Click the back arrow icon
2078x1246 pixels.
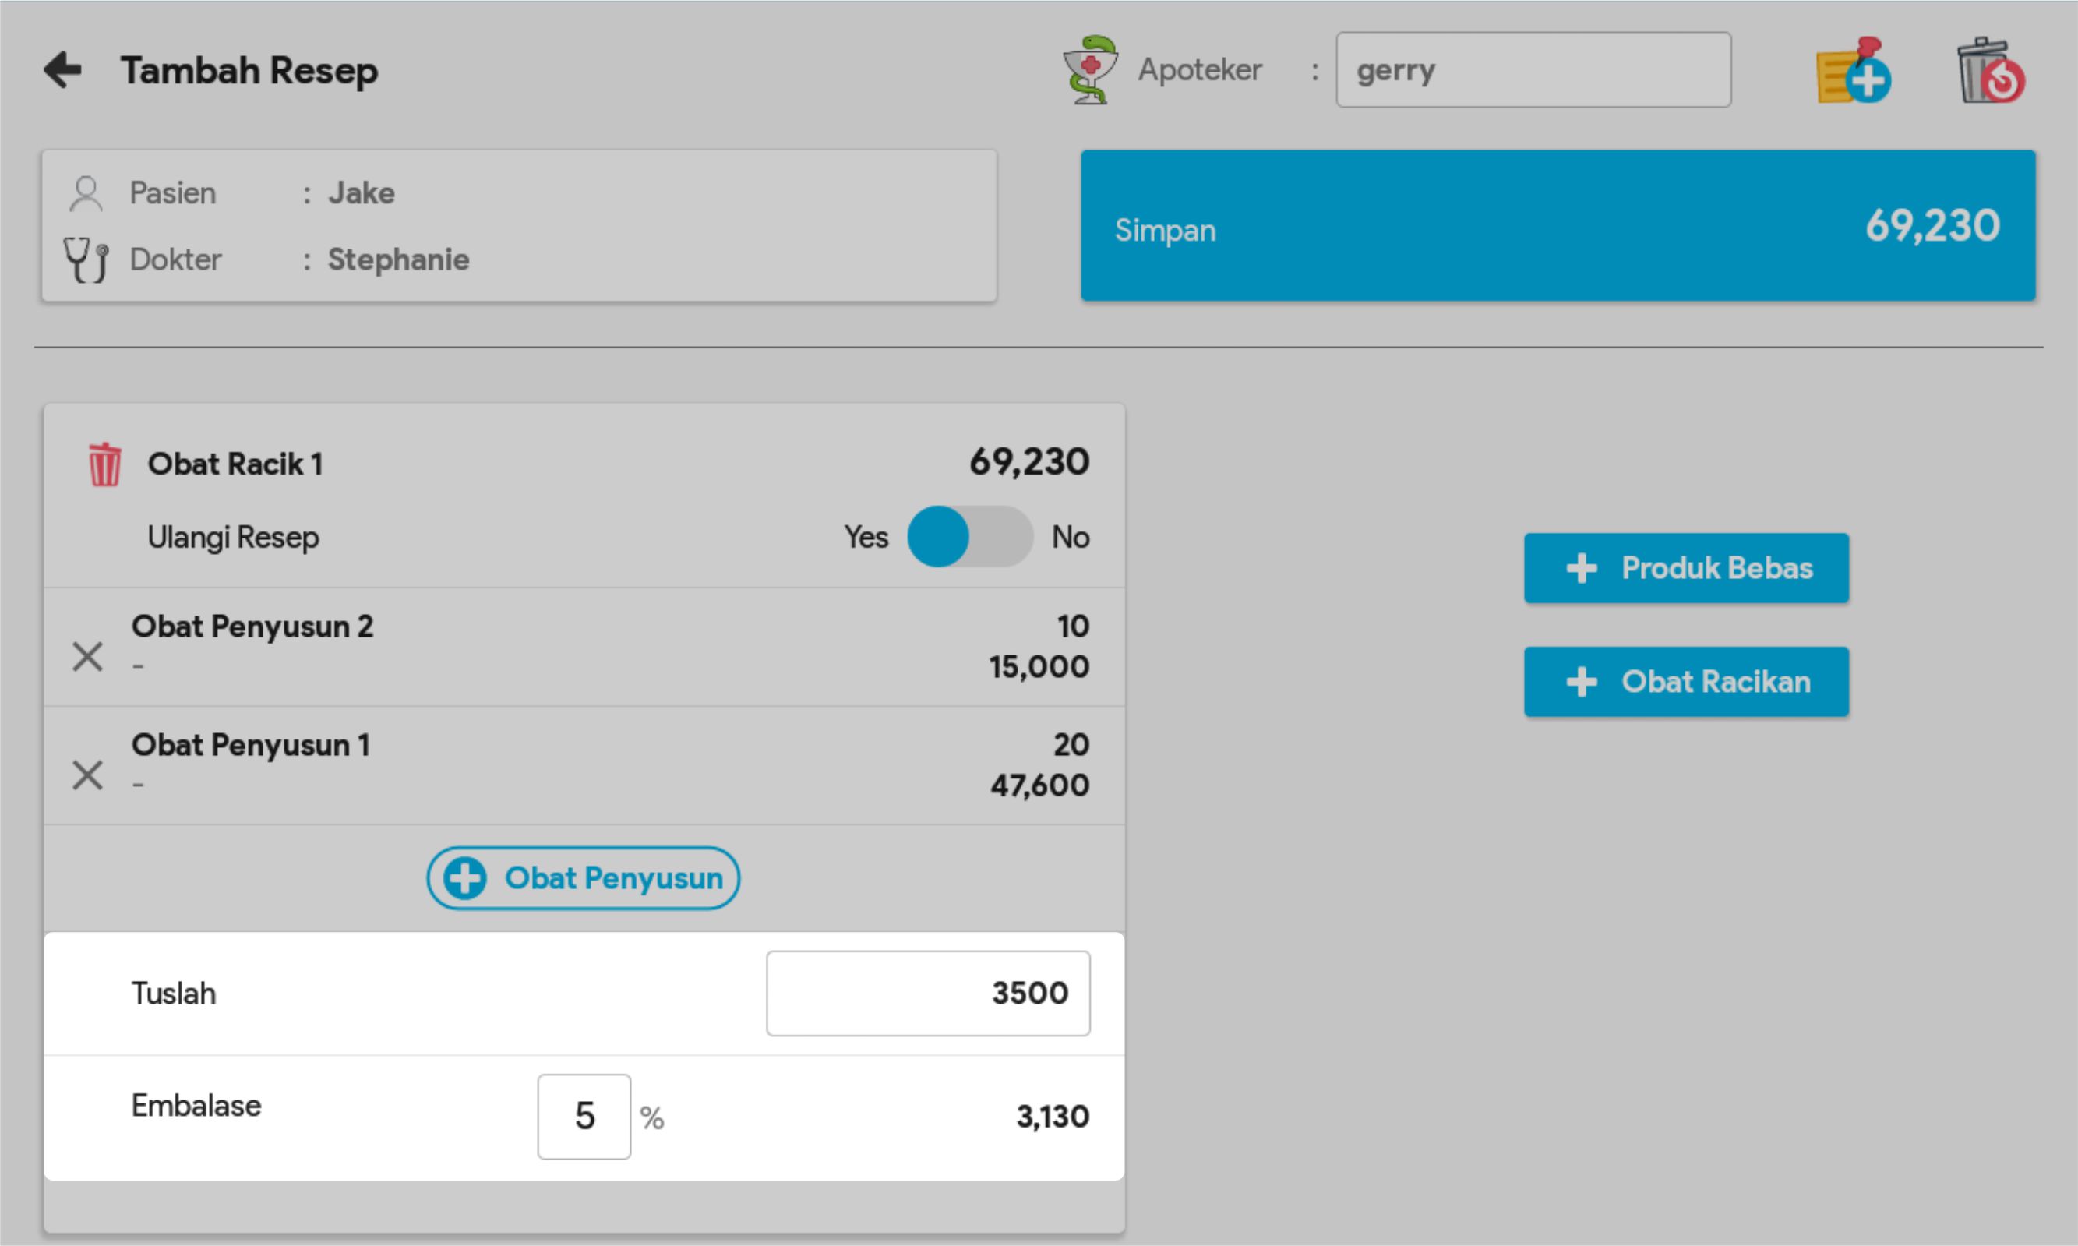click(x=63, y=69)
